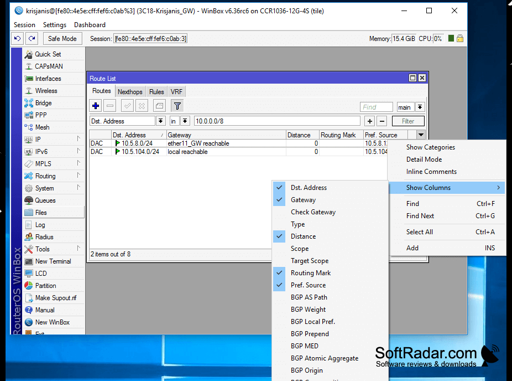Open the column header dropdown arrow
Image resolution: width=512 pixels, height=381 pixels.
point(421,135)
